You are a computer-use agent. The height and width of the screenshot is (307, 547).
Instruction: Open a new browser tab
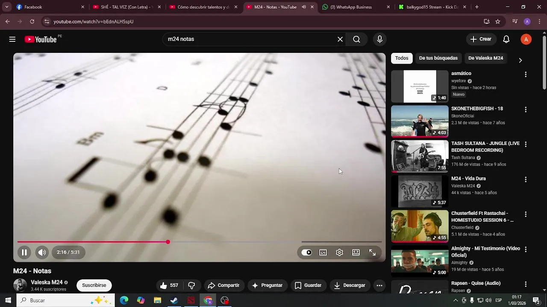click(477, 7)
